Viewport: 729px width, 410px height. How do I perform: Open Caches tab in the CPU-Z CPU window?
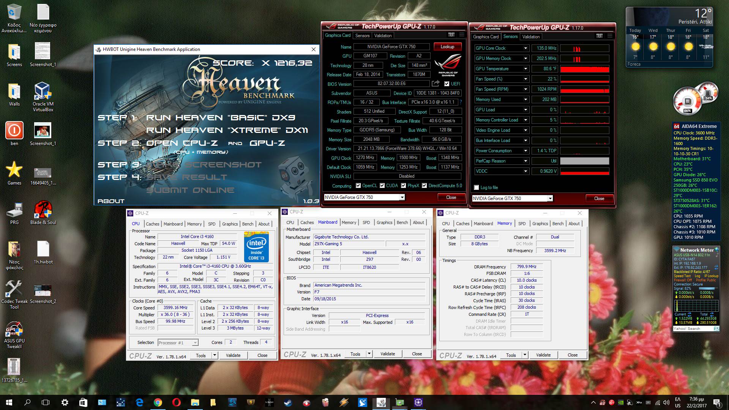point(152,224)
